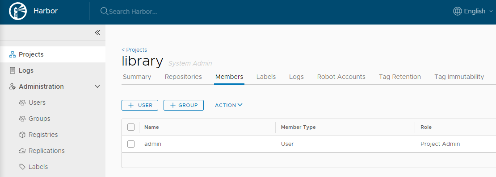
Task: Click the + GROUP button
Action: coord(184,105)
